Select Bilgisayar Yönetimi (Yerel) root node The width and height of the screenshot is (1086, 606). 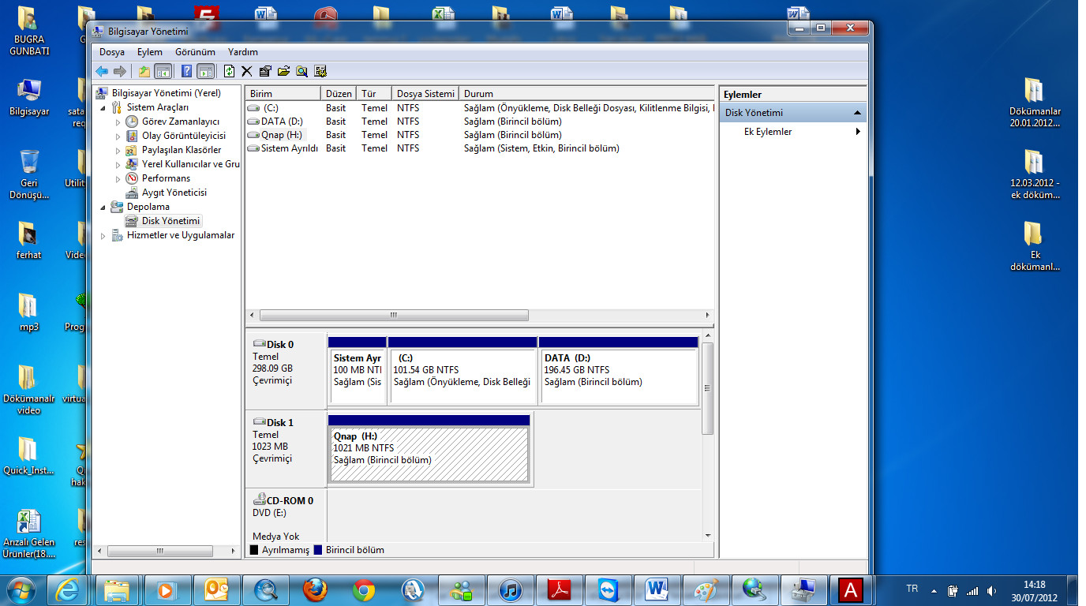pyautogui.click(x=166, y=93)
